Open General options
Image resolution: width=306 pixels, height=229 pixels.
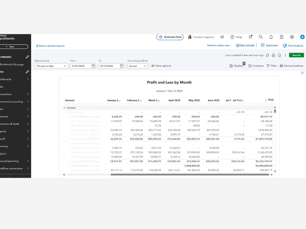(x=292, y=66)
